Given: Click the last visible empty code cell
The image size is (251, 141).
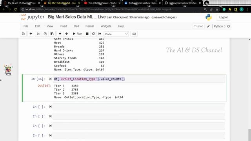Looking at the screenshot, I should pos(139,136).
